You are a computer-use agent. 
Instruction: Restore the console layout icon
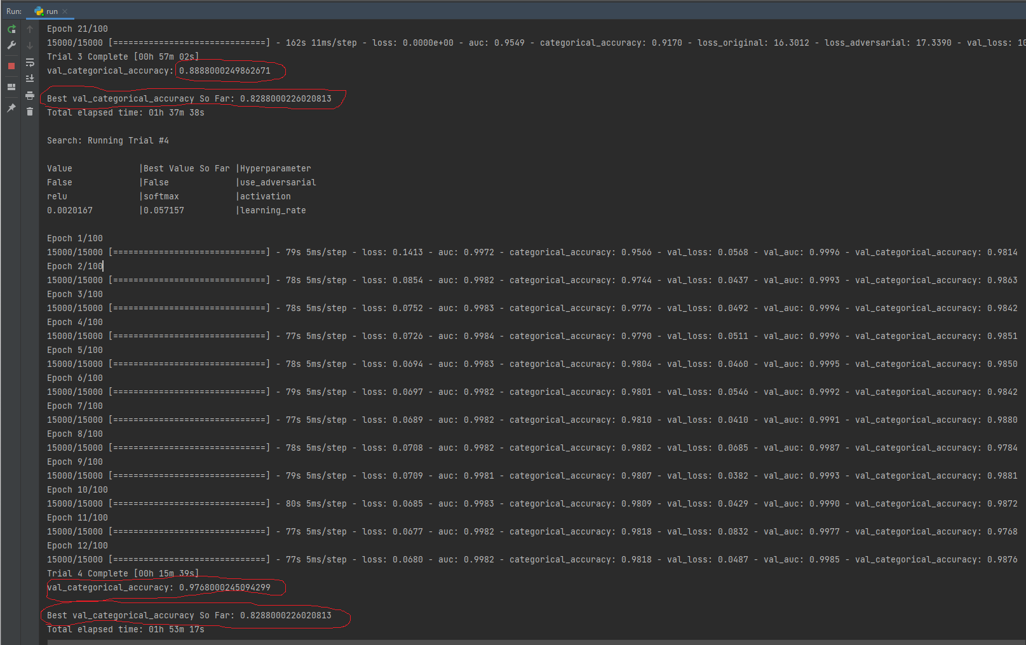pos(11,86)
